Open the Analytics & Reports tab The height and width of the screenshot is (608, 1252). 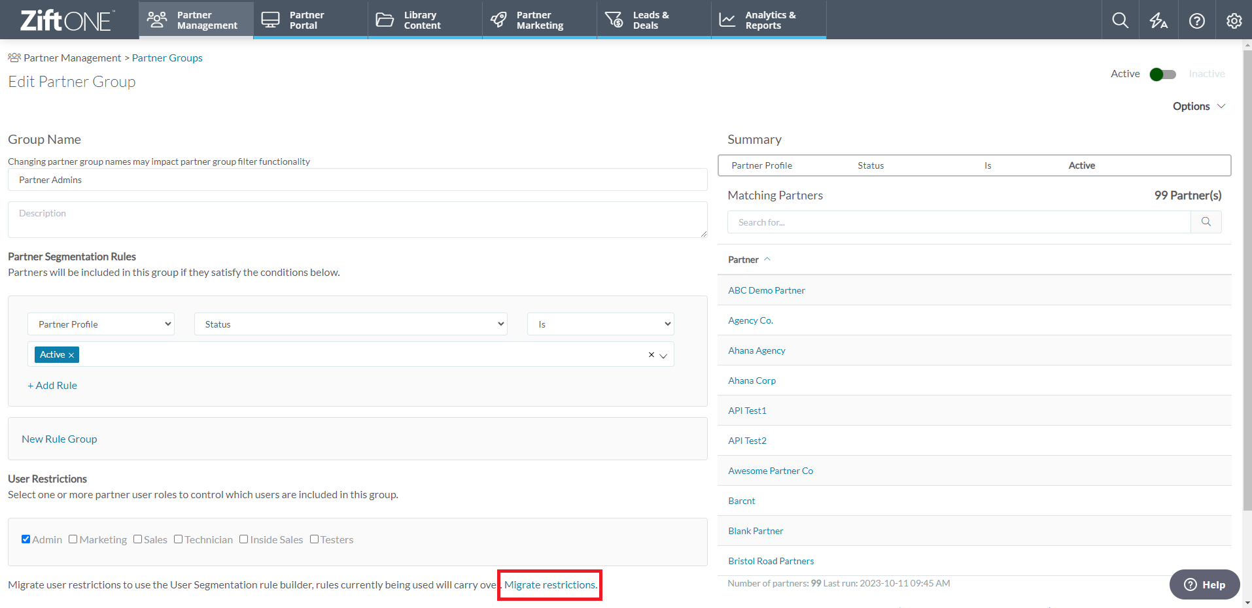point(769,20)
